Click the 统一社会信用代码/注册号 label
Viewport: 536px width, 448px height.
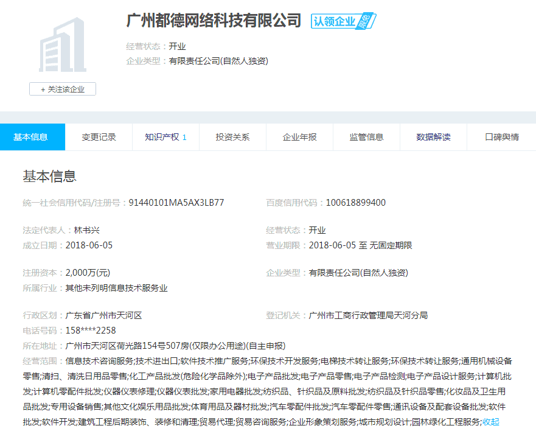pyautogui.click(x=71, y=203)
